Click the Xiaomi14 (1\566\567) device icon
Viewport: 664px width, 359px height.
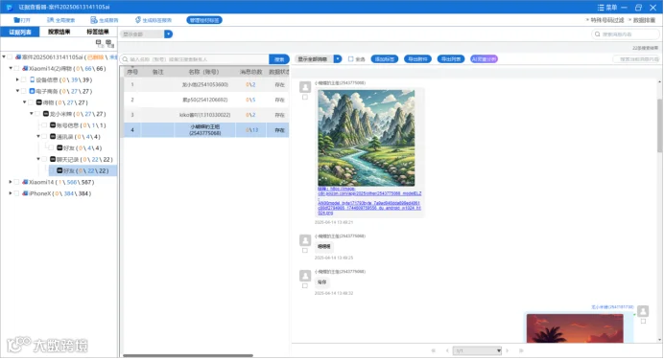(25, 182)
